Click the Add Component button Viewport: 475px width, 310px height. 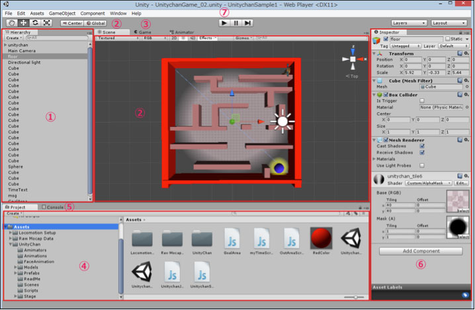coord(421,251)
